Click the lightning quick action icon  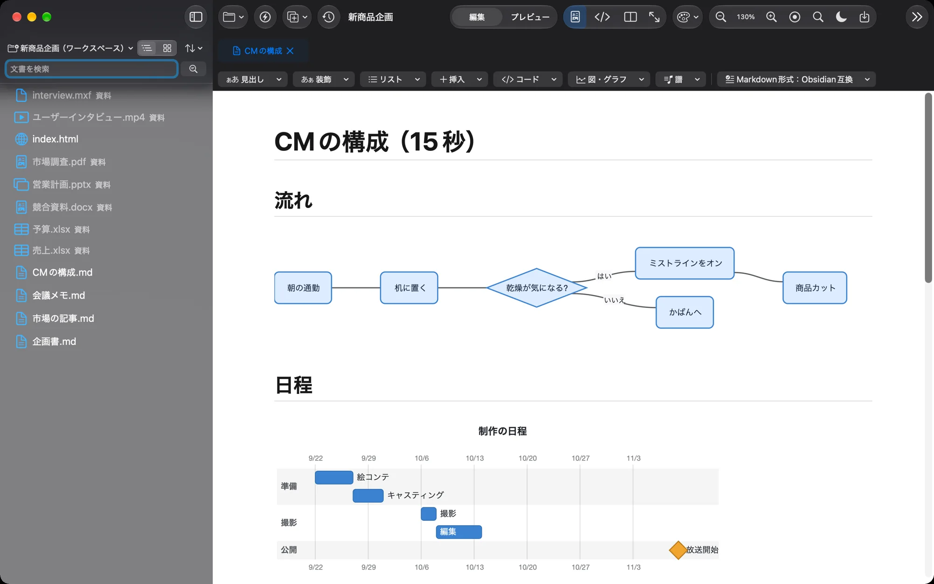pos(265,17)
